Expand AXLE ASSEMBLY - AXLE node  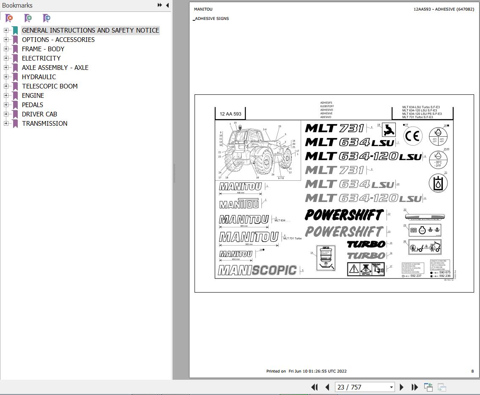pos(6,67)
